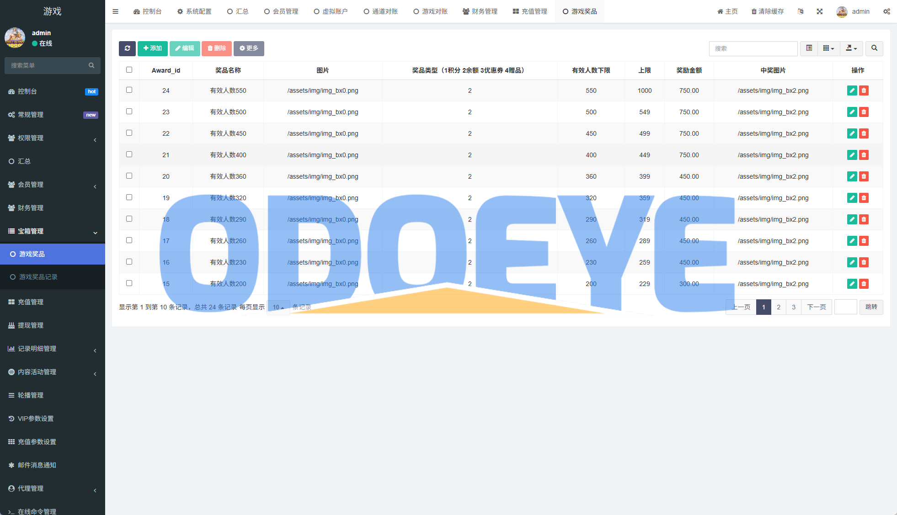The height and width of the screenshot is (515, 897).
Task: Open the page-size 10 dropdown
Action: pyautogui.click(x=278, y=307)
